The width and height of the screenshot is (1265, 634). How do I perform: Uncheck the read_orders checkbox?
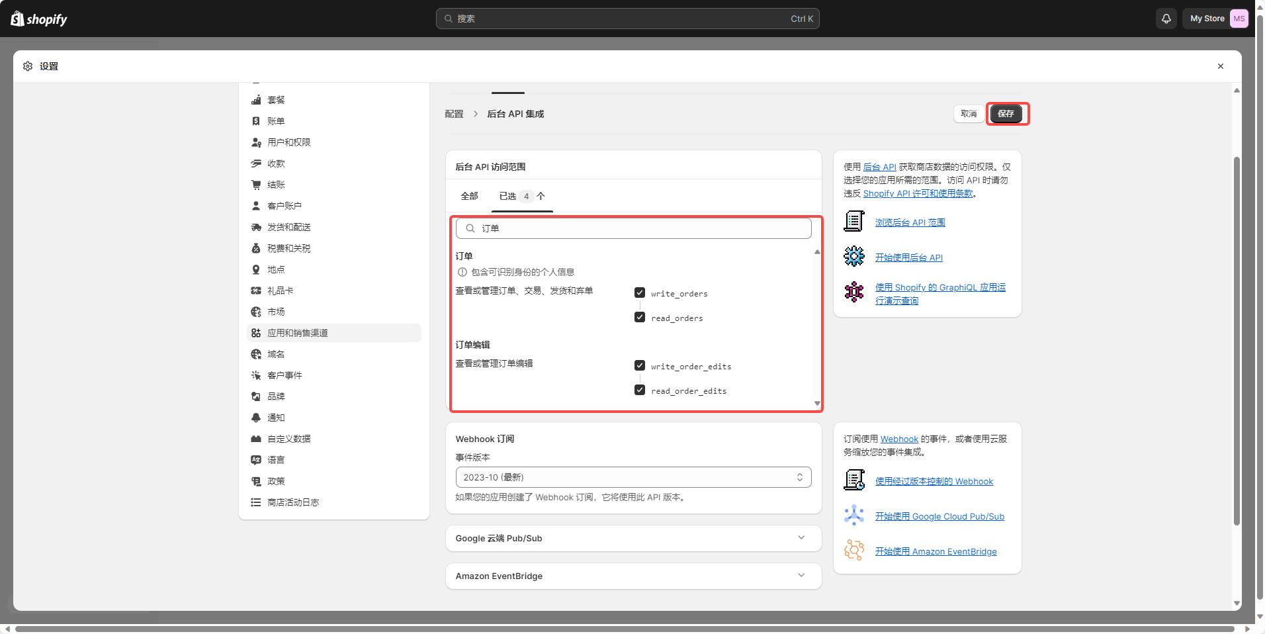pos(640,317)
